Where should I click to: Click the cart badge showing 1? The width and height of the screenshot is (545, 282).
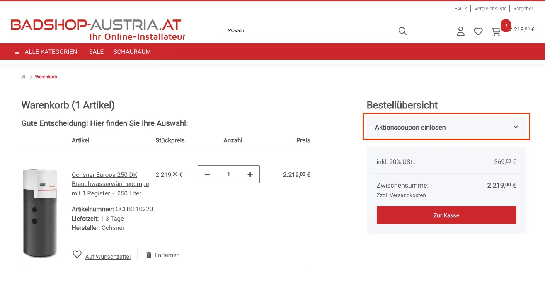[x=506, y=26]
